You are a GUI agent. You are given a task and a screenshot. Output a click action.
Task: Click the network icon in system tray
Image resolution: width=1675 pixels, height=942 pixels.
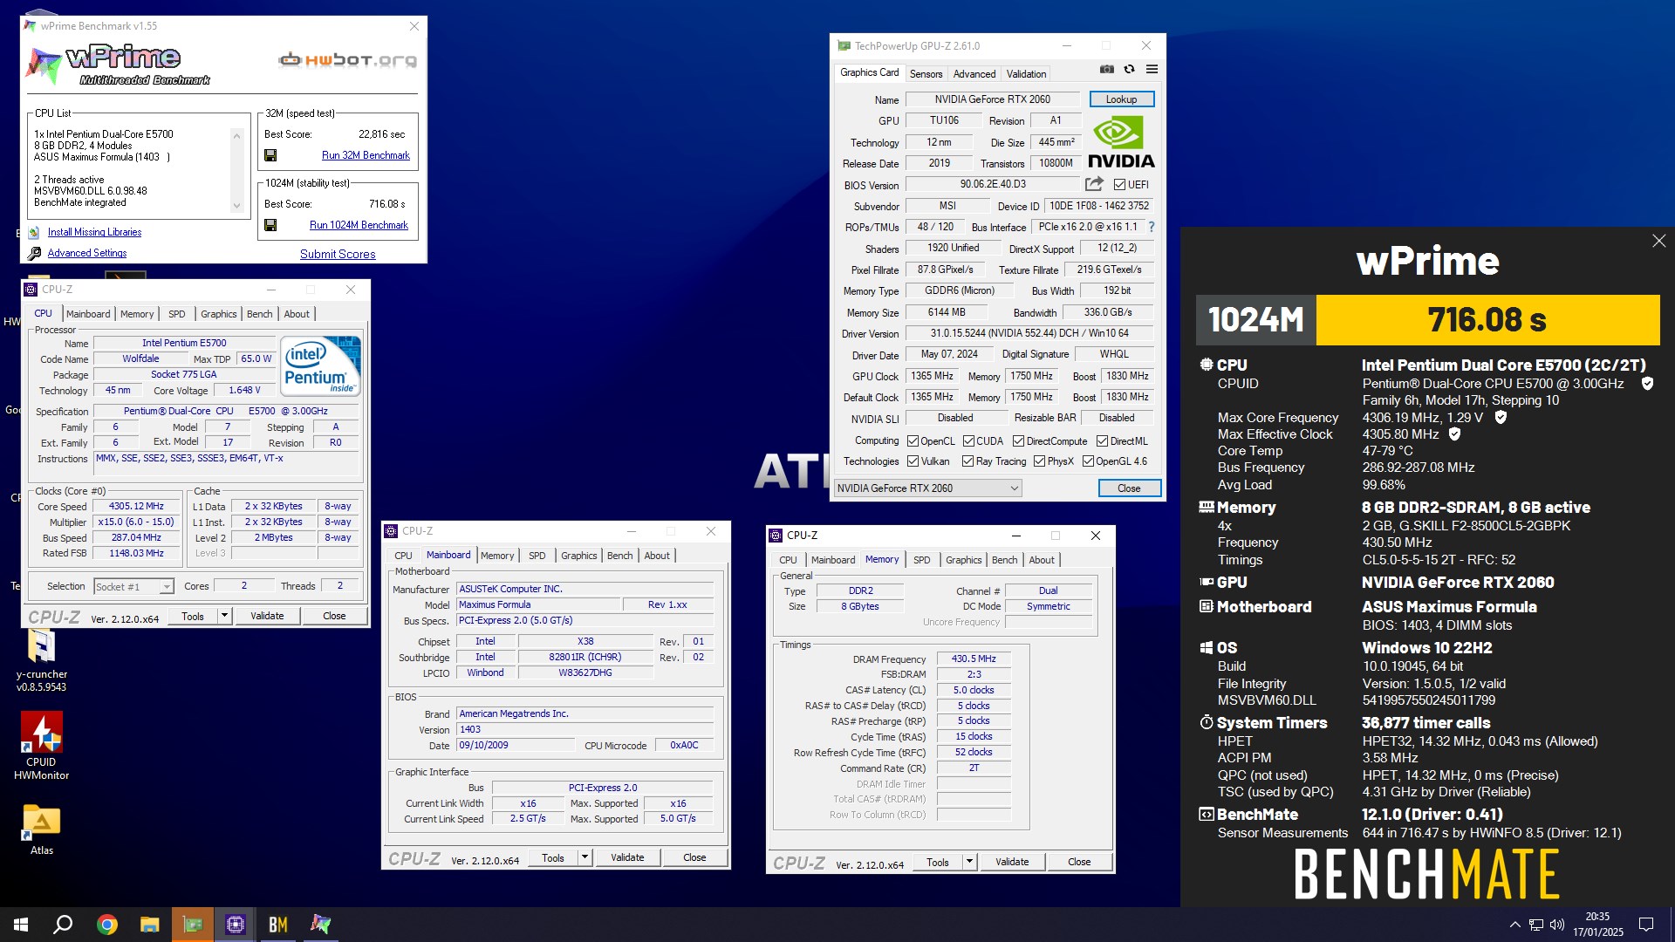pos(1535,925)
